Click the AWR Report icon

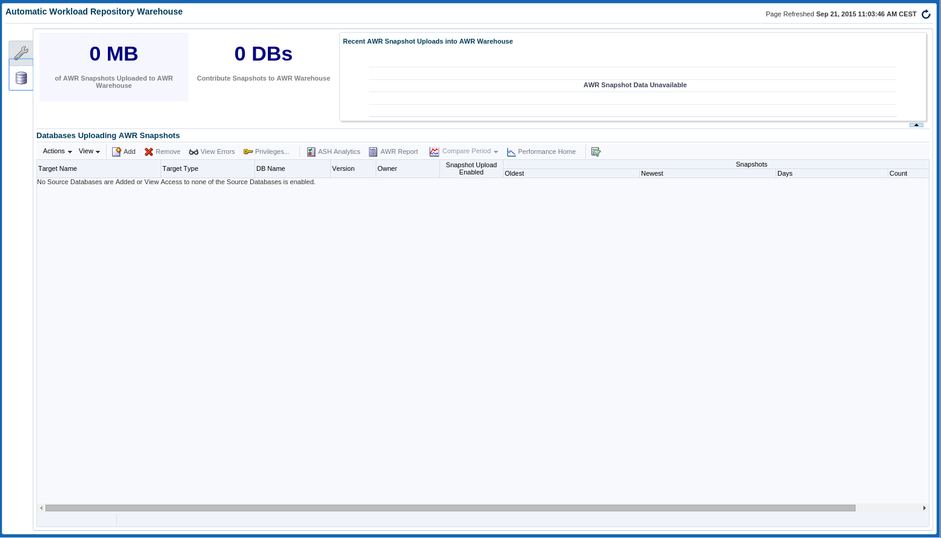click(373, 151)
